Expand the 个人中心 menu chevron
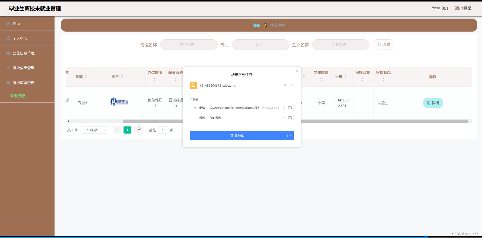The height and width of the screenshot is (238, 482). [x=48, y=38]
